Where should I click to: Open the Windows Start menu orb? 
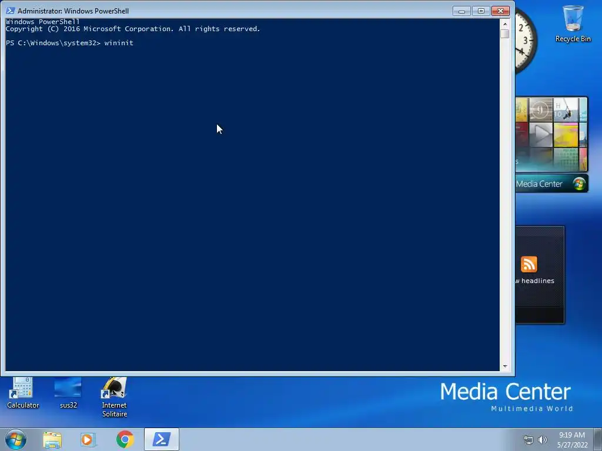click(x=16, y=439)
